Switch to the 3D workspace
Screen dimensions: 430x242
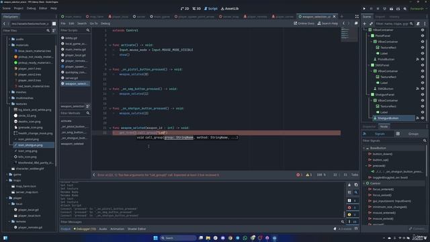(197, 9)
